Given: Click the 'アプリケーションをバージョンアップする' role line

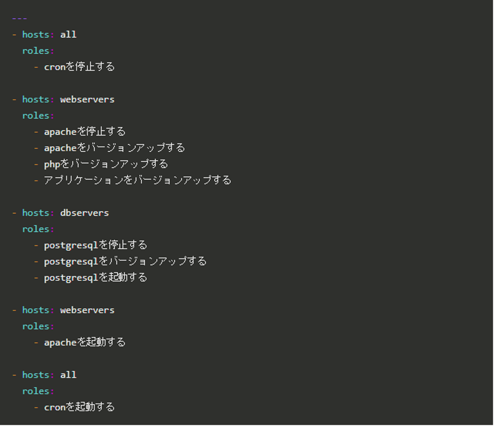Looking at the screenshot, I should (x=138, y=180).
